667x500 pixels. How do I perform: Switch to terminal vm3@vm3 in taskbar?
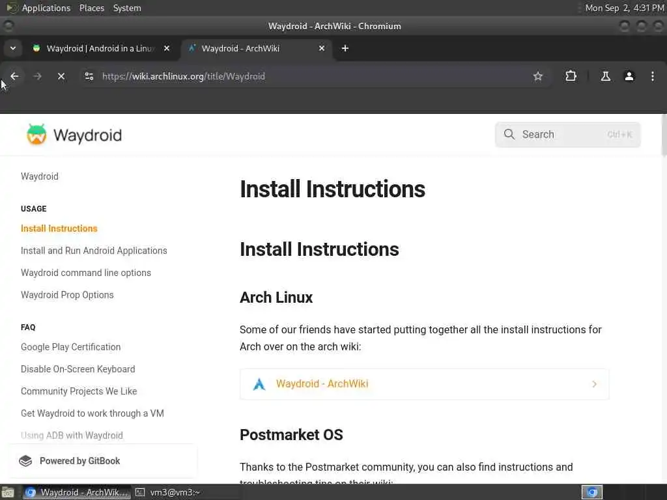coord(175,492)
